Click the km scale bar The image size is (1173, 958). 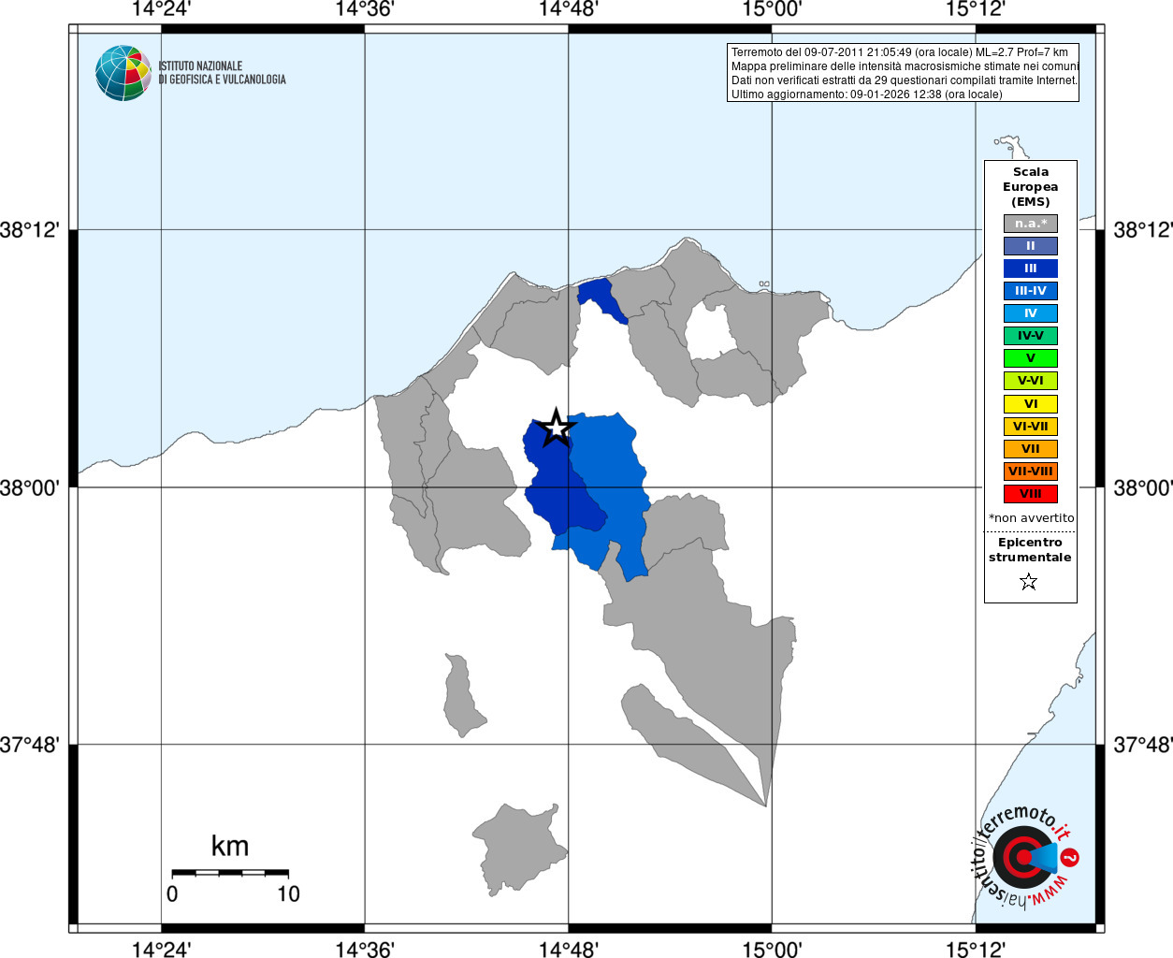[230, 873]
